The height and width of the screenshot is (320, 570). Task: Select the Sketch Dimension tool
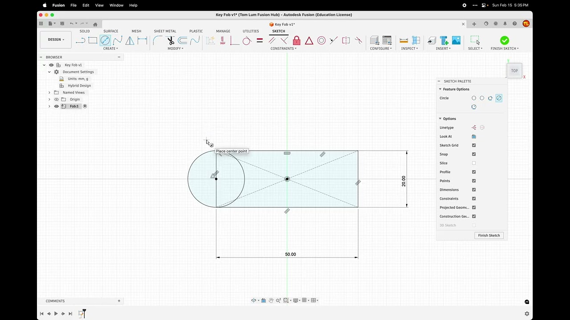142,40
